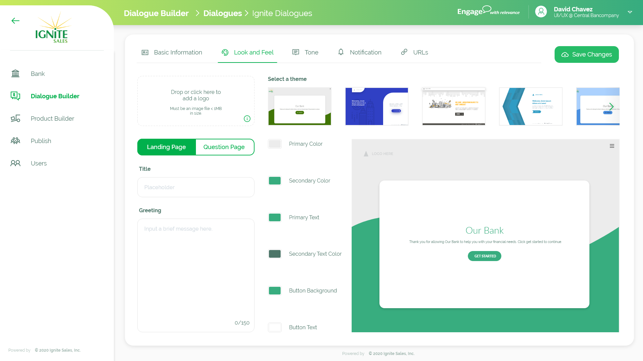643x361 pixels.
Task: Click the user avatar icon
Action: click(x=541, y=12)
